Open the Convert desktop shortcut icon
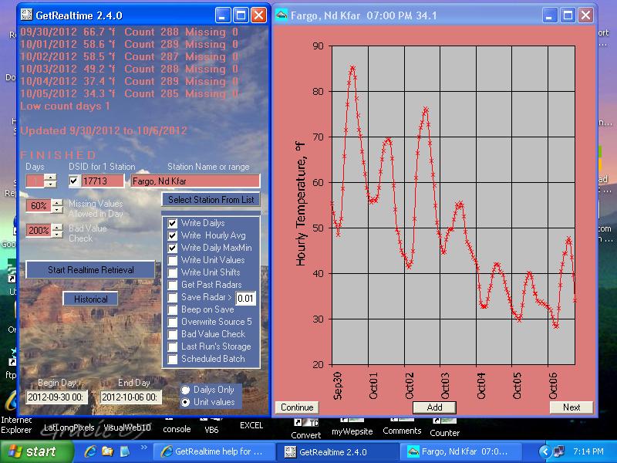This screenshot has height=463, width=617. pyautogui.click(x=305, y=422)
